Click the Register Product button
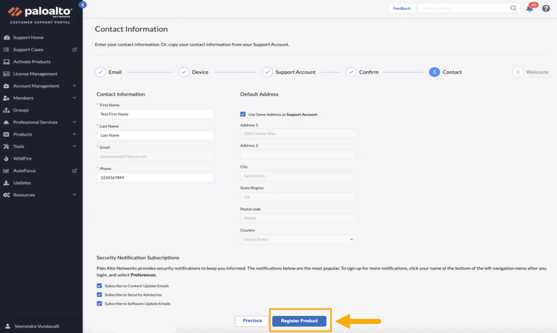Viewport: 557px width, 333px height. (299, 321)
